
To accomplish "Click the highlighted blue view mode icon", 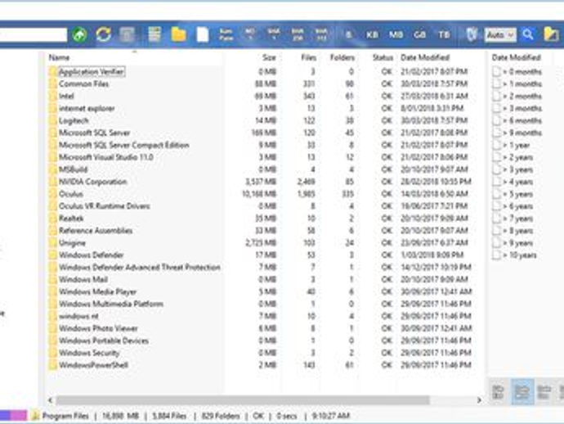I will (522, 391).
